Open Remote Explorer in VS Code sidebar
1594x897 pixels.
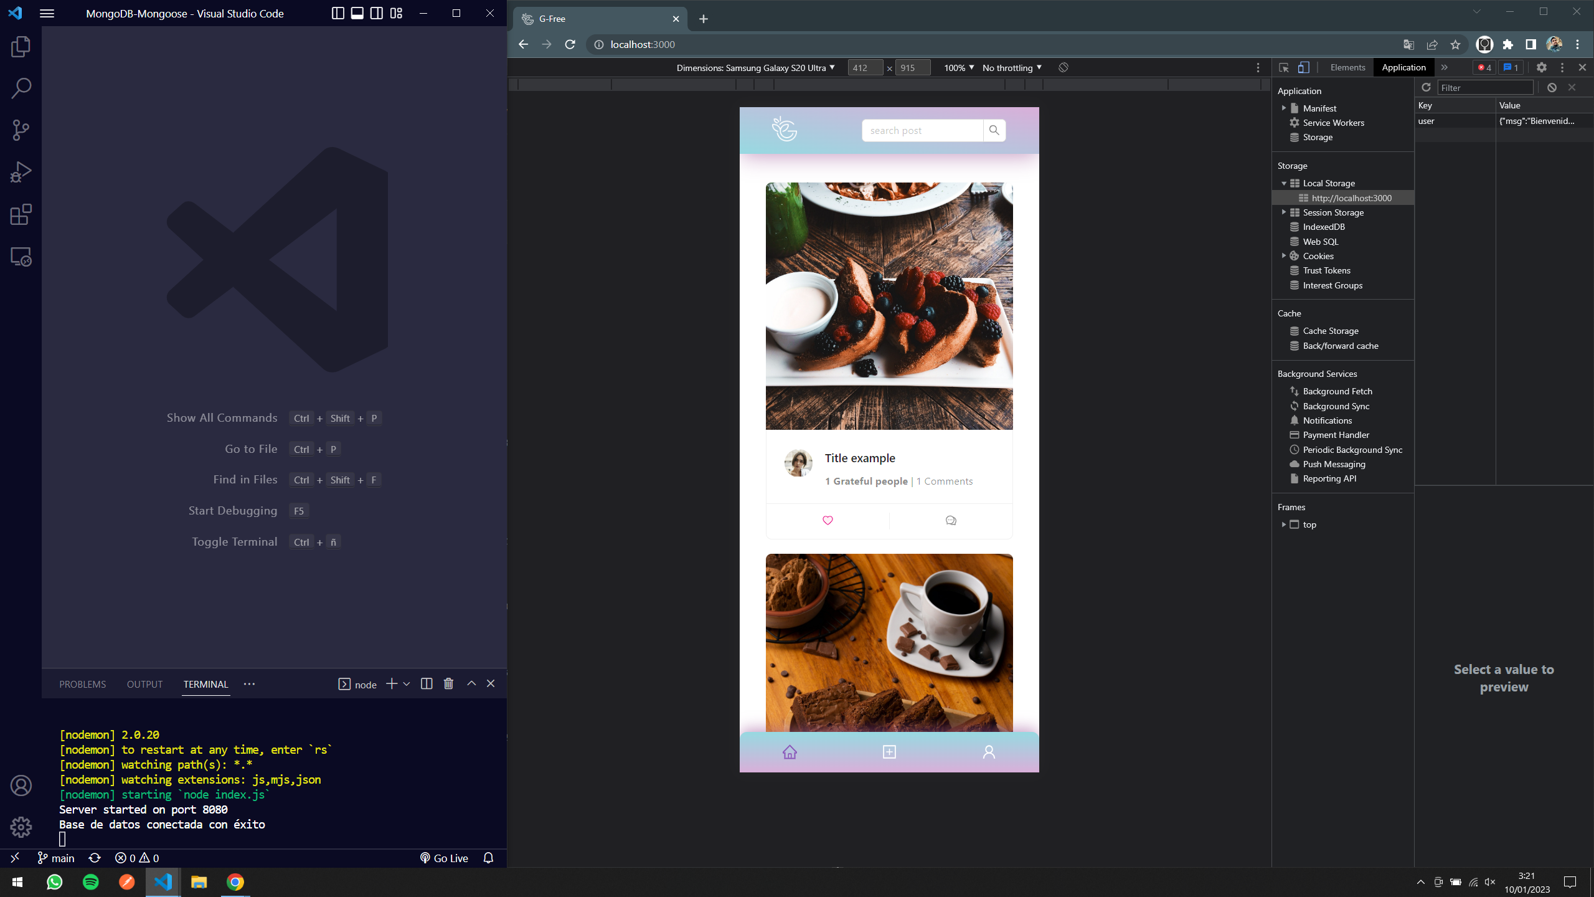(21, 257)
